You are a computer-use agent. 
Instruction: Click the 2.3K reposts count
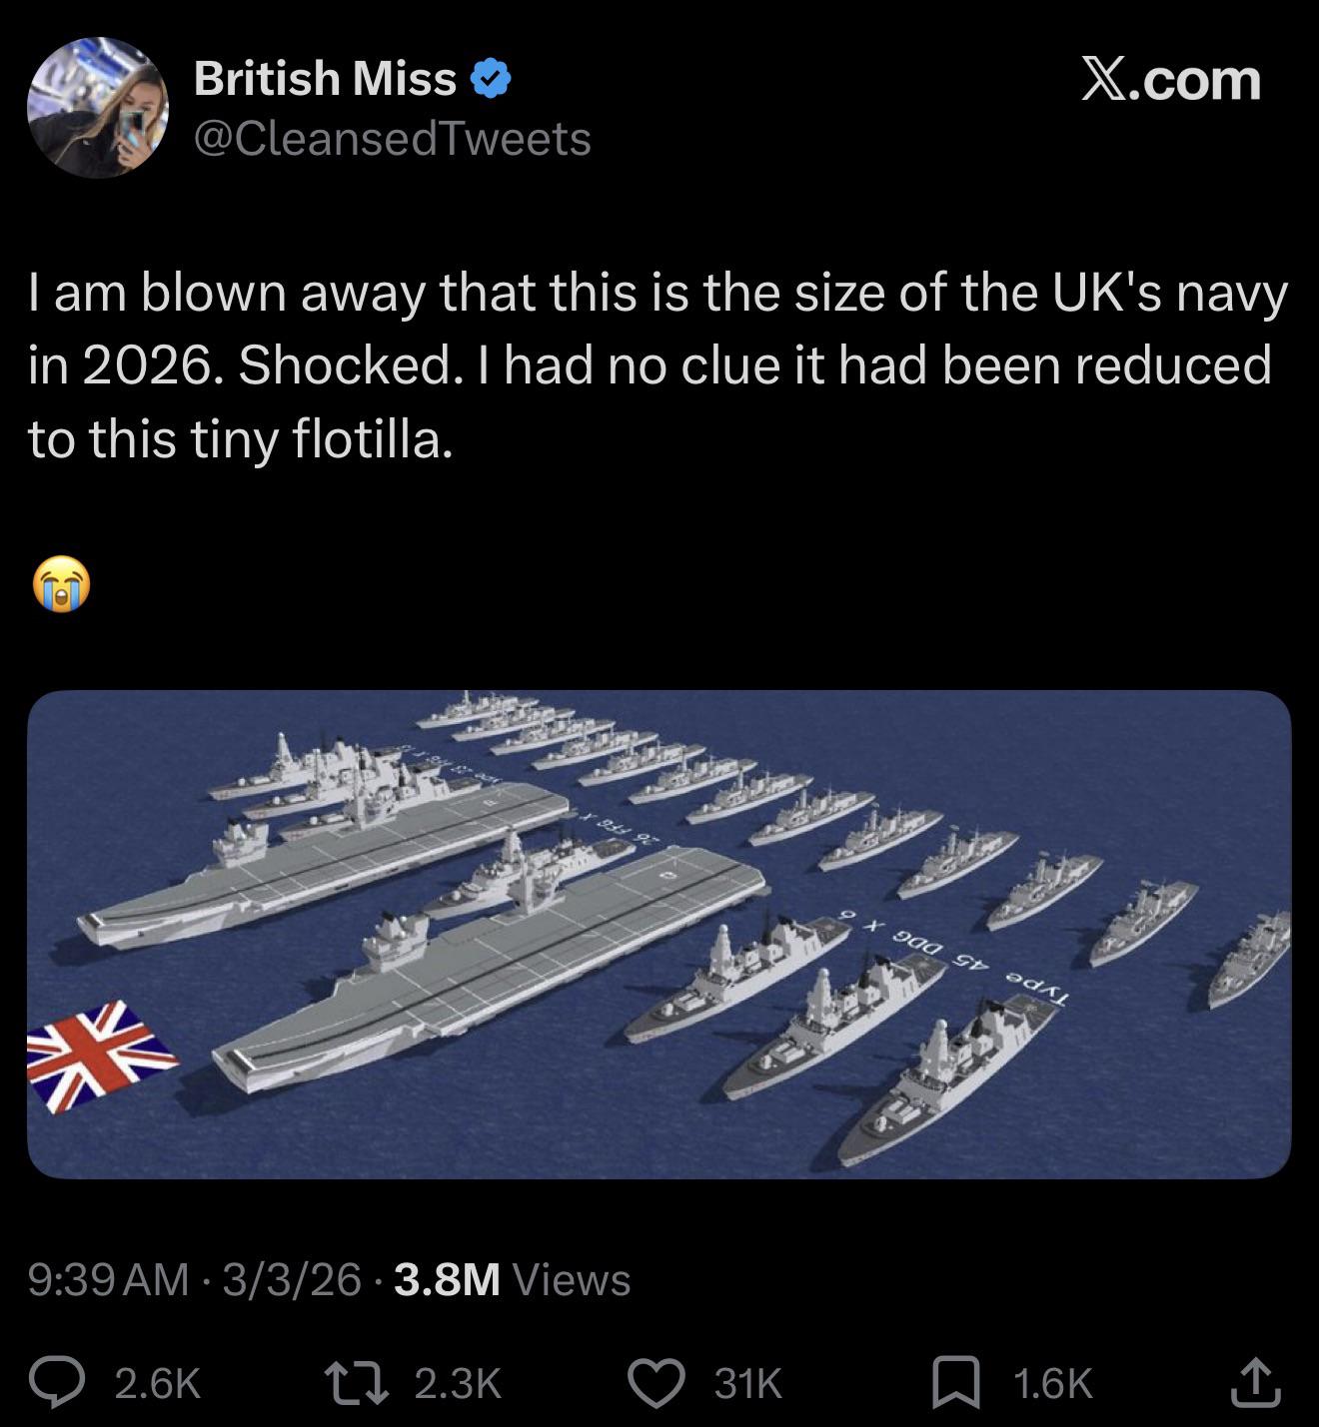pyautogui.click(x=457, y=1384)
